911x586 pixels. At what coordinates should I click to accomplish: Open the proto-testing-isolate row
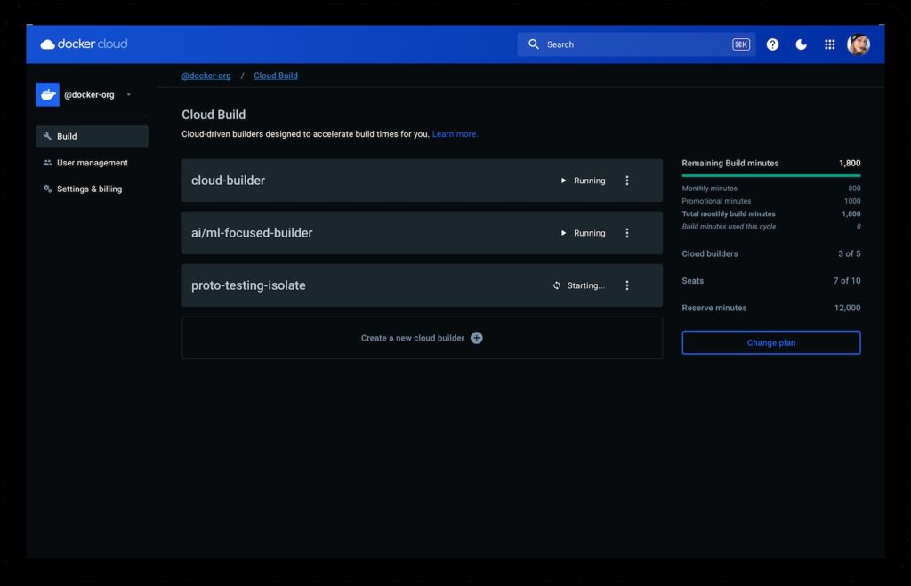422,285
